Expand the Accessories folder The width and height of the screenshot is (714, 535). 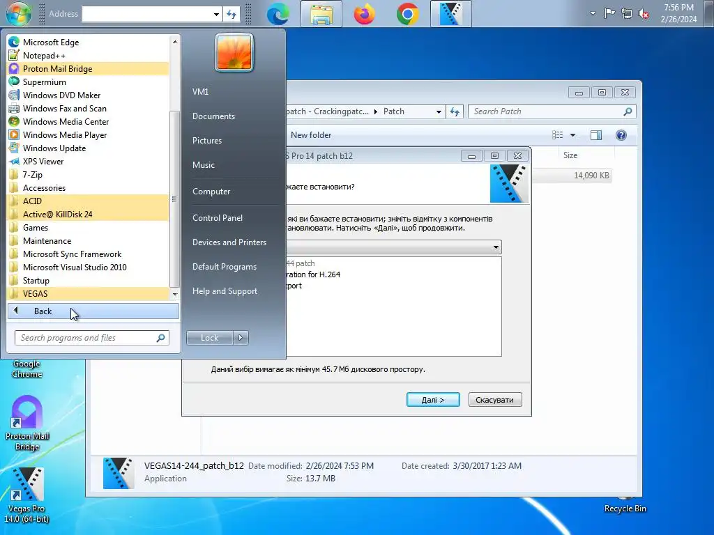coord(88,188)
